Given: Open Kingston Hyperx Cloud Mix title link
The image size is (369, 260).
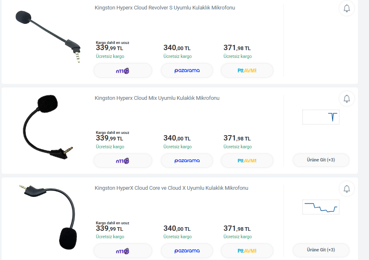Looking at the screenshot, I should (157, 98).
